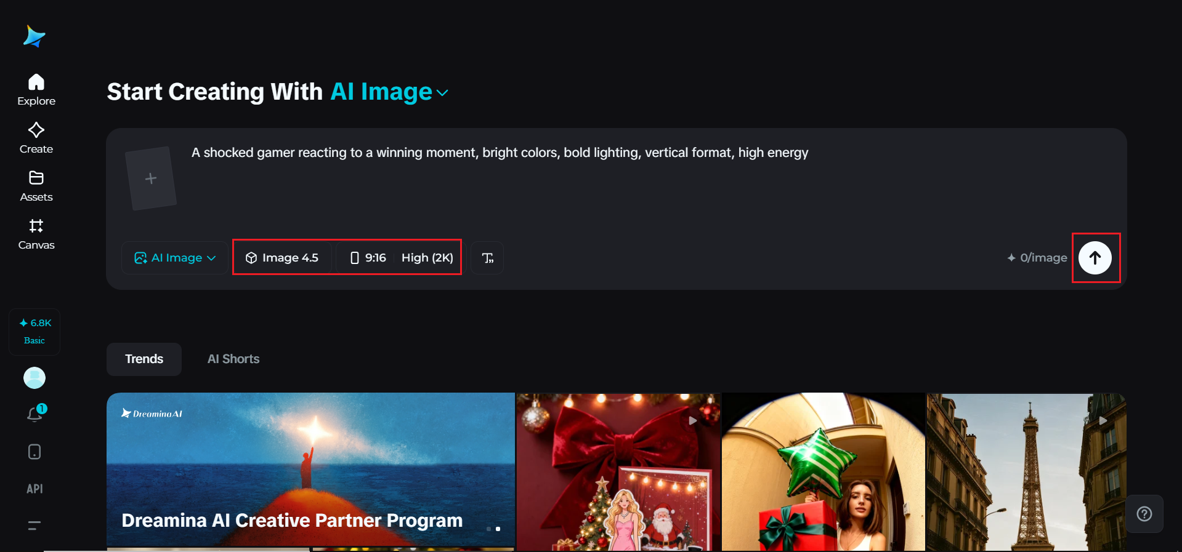The width and height of the screenshot is (1182, 552).
Task: Open the Eiffel Tower video thumbnail
Action: click(x=1026, y=472)
